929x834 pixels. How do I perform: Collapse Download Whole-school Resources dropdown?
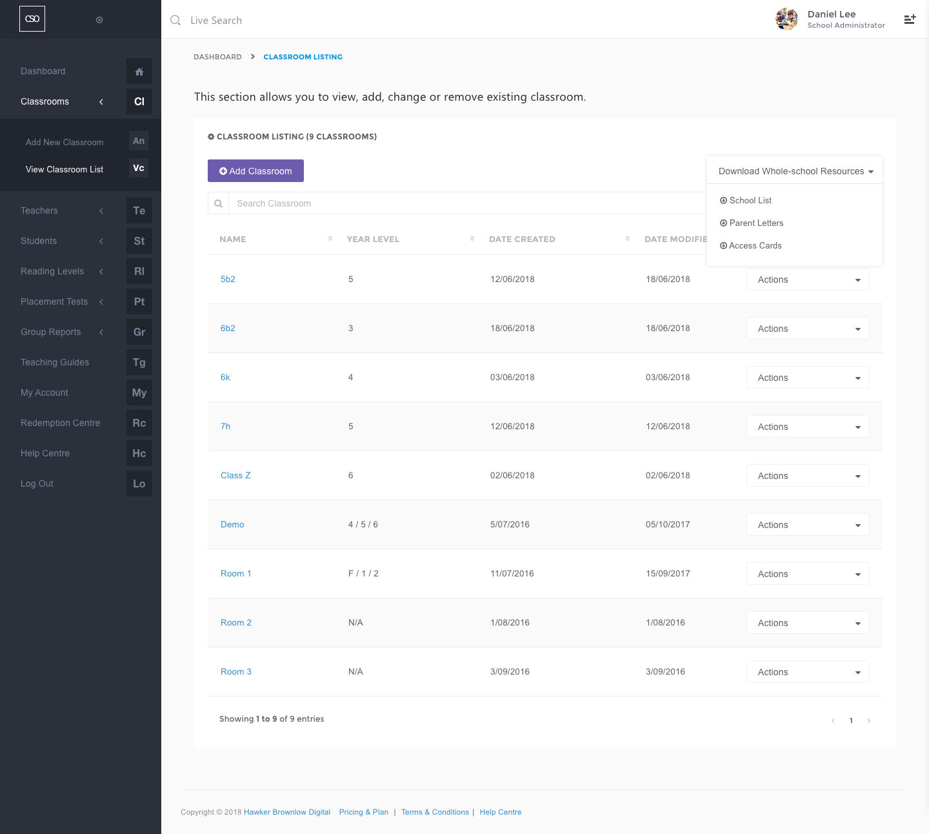click(795, 171)
